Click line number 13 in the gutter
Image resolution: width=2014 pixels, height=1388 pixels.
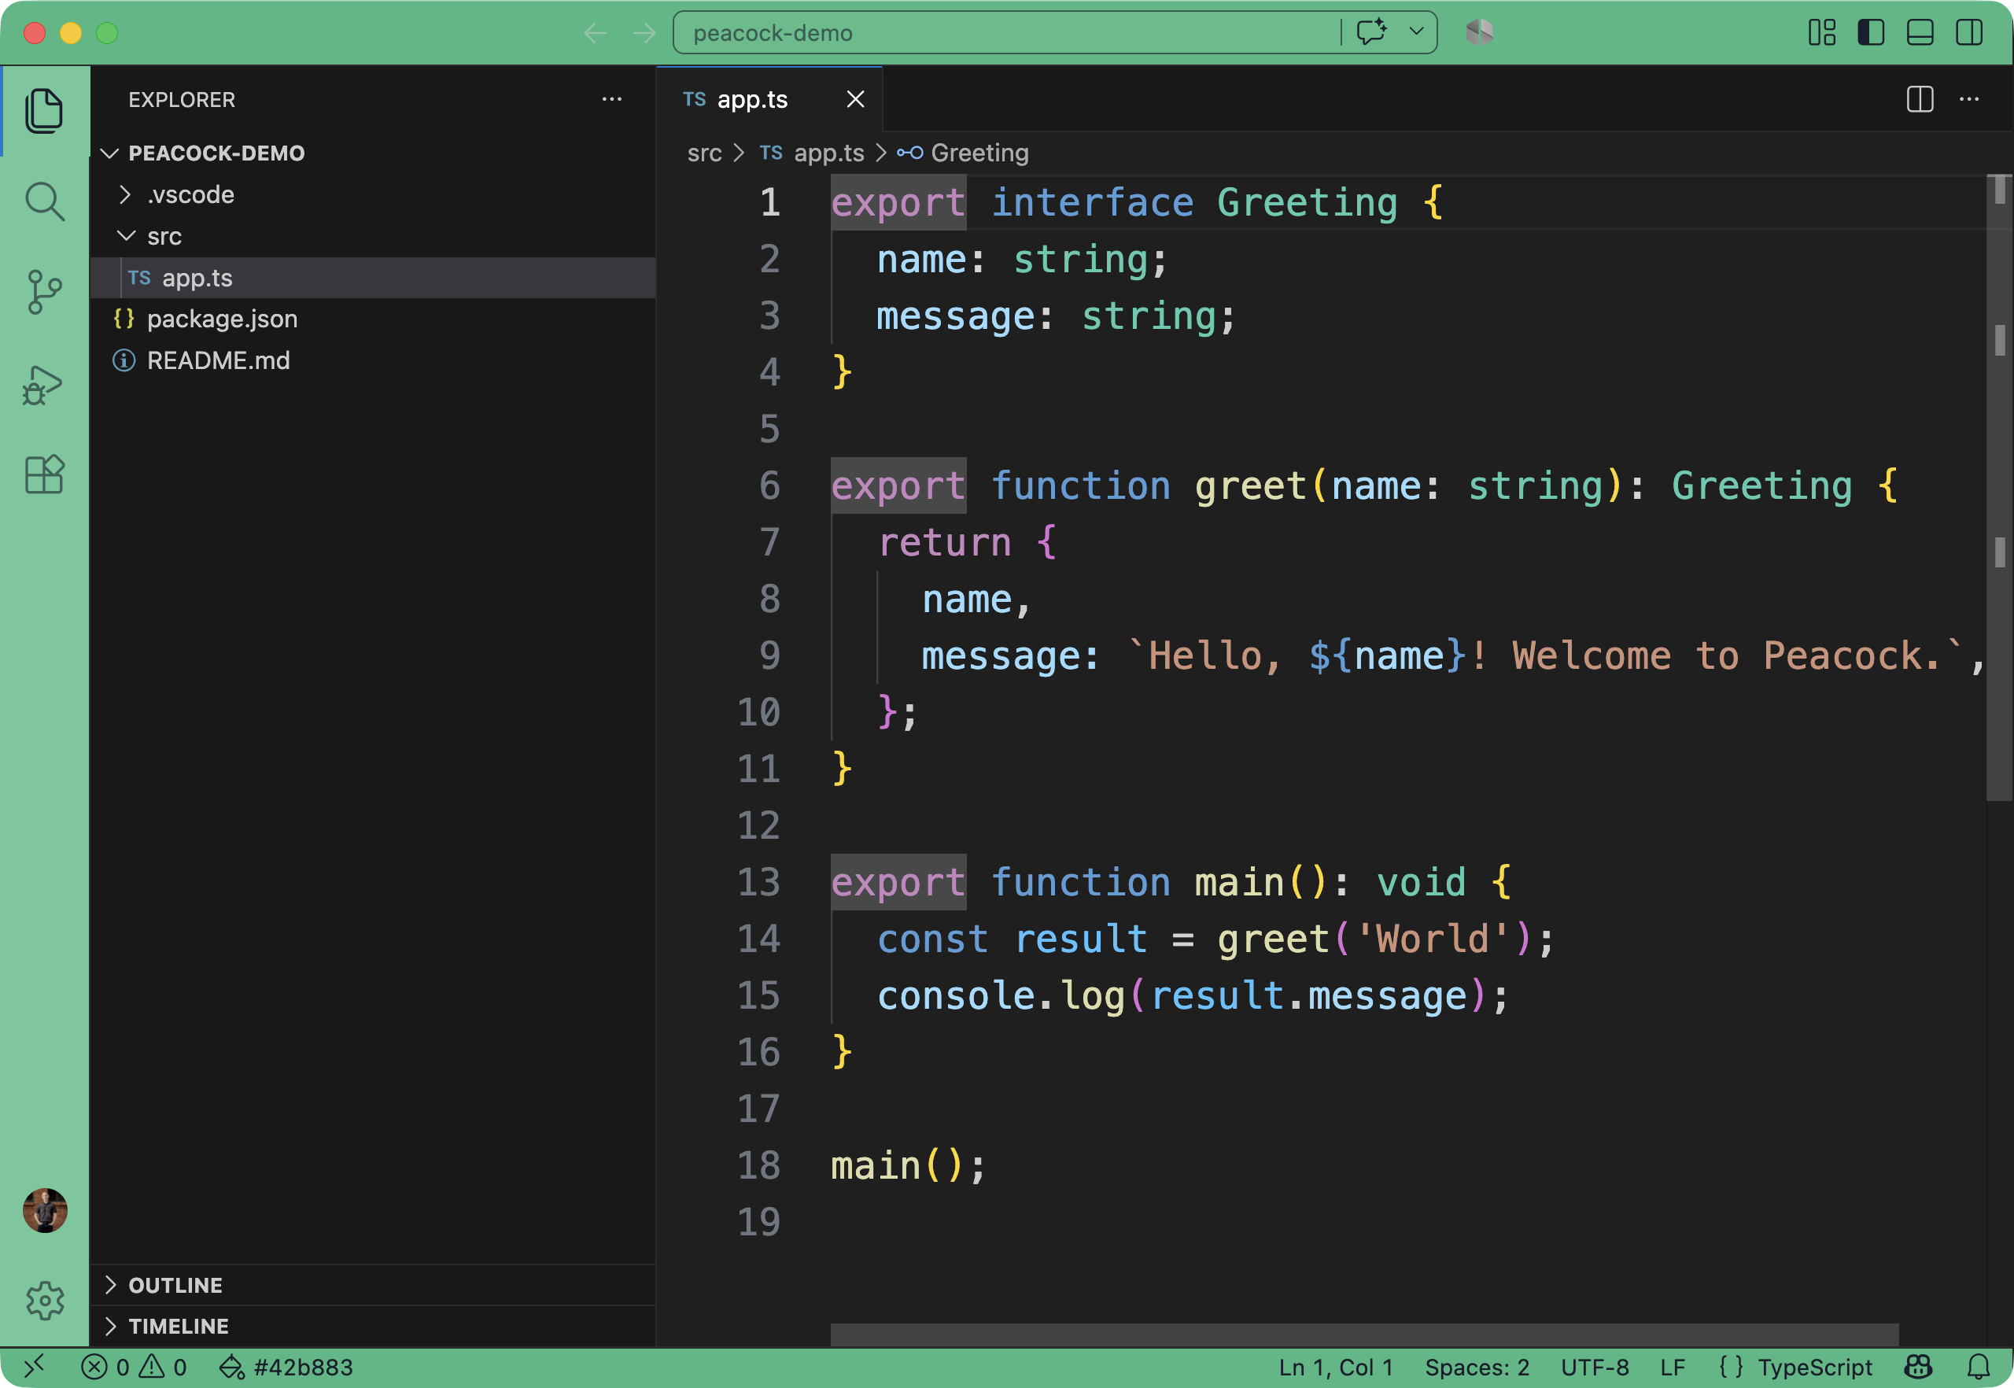(758, 882)
